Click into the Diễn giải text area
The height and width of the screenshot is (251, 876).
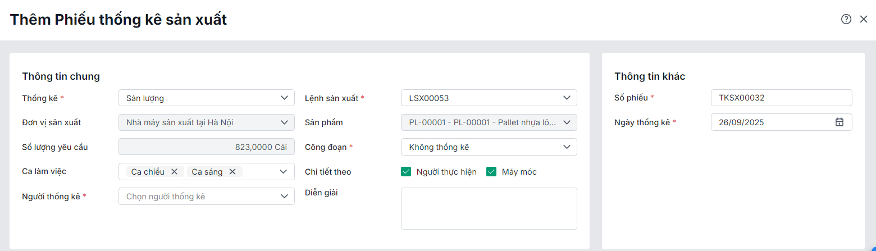pos(489,208)
